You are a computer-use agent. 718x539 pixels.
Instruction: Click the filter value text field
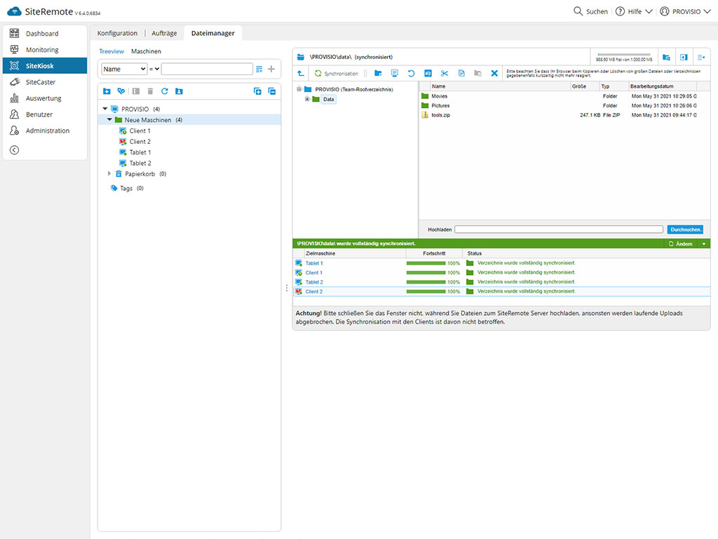[207, 69]
